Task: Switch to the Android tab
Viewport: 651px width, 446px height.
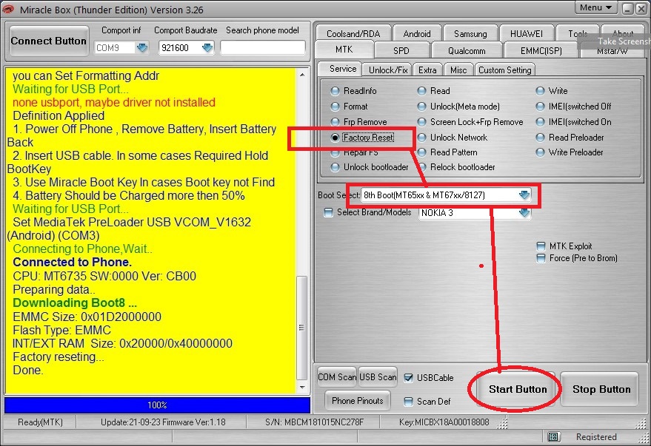Action: coord(417,33)
